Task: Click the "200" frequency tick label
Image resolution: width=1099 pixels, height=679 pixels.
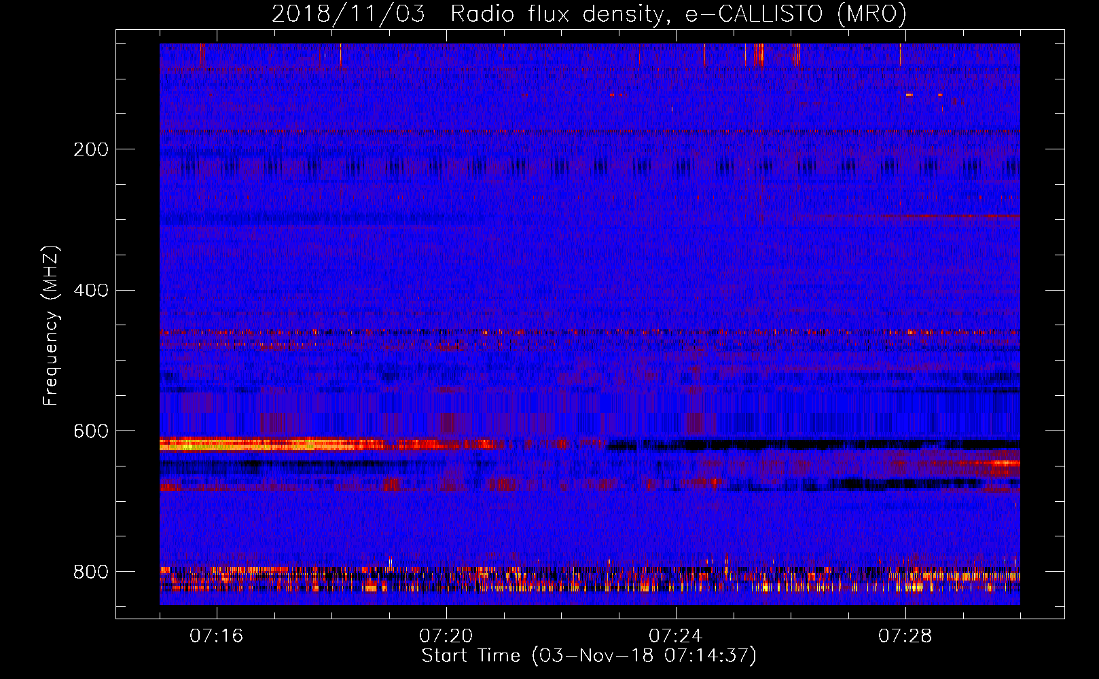Action: (91, 149)
